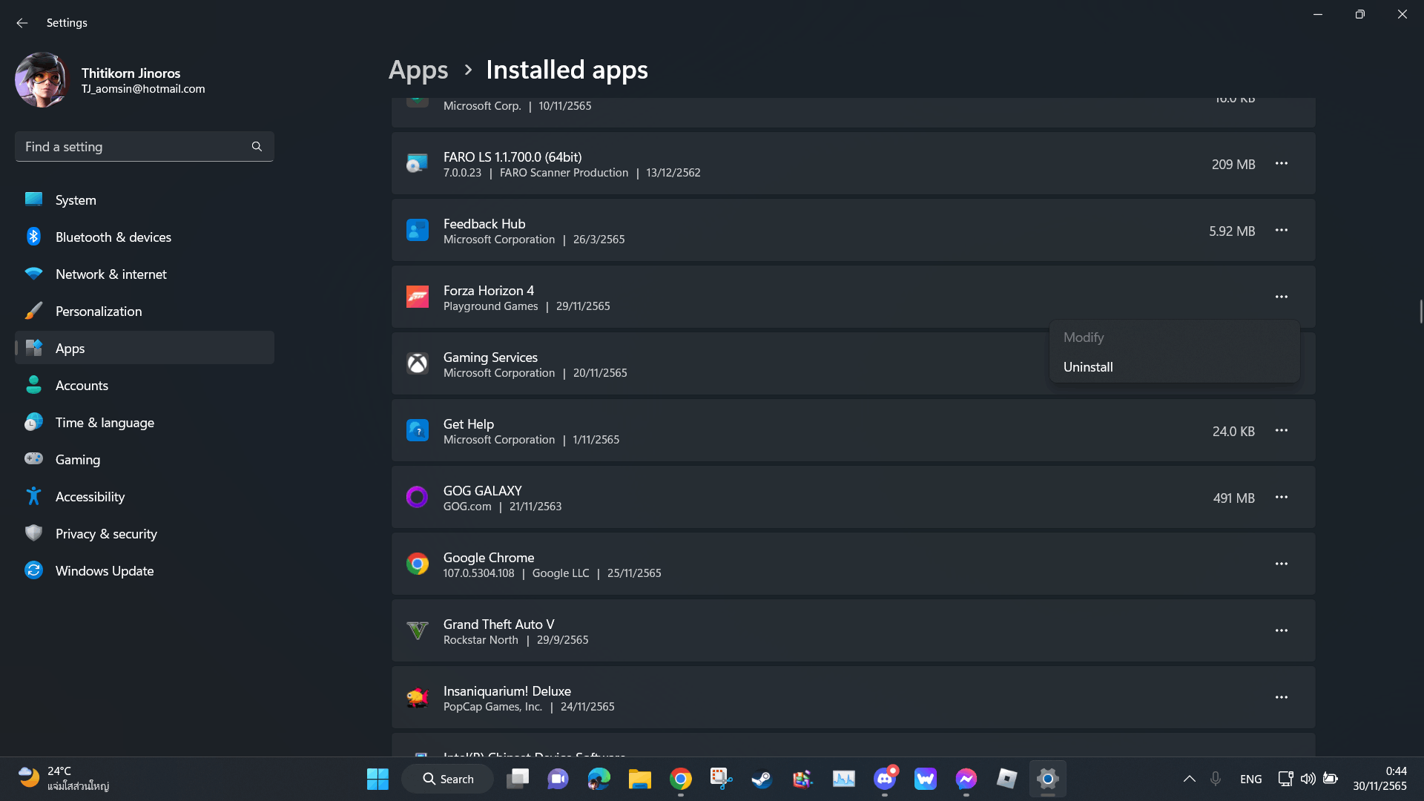Click the Google Chrome app icon in list
1424x801 pixels.
pos(417,564)
